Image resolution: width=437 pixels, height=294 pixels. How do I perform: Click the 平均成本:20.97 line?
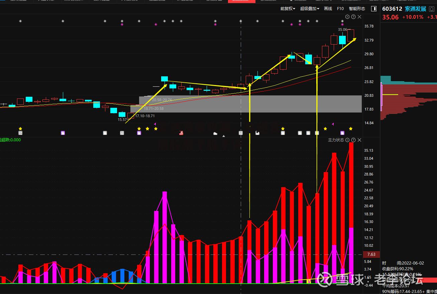point(396,286)
